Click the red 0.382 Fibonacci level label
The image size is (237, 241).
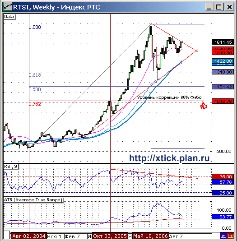tap(35, 104)
